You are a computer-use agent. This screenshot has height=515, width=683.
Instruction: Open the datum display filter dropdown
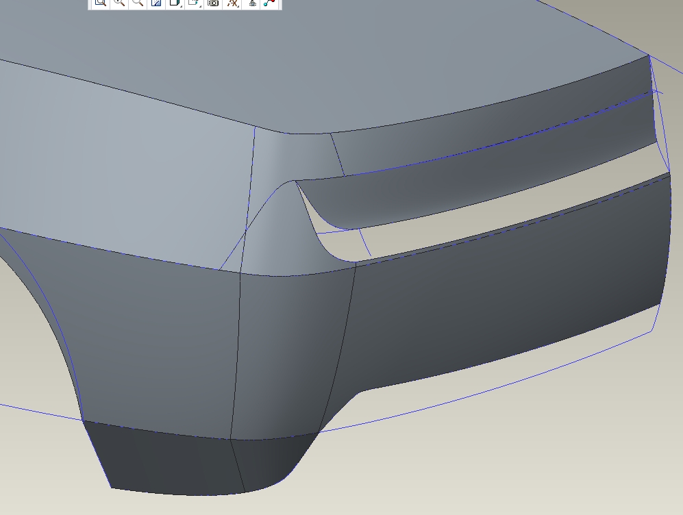(x=233, y=3)
